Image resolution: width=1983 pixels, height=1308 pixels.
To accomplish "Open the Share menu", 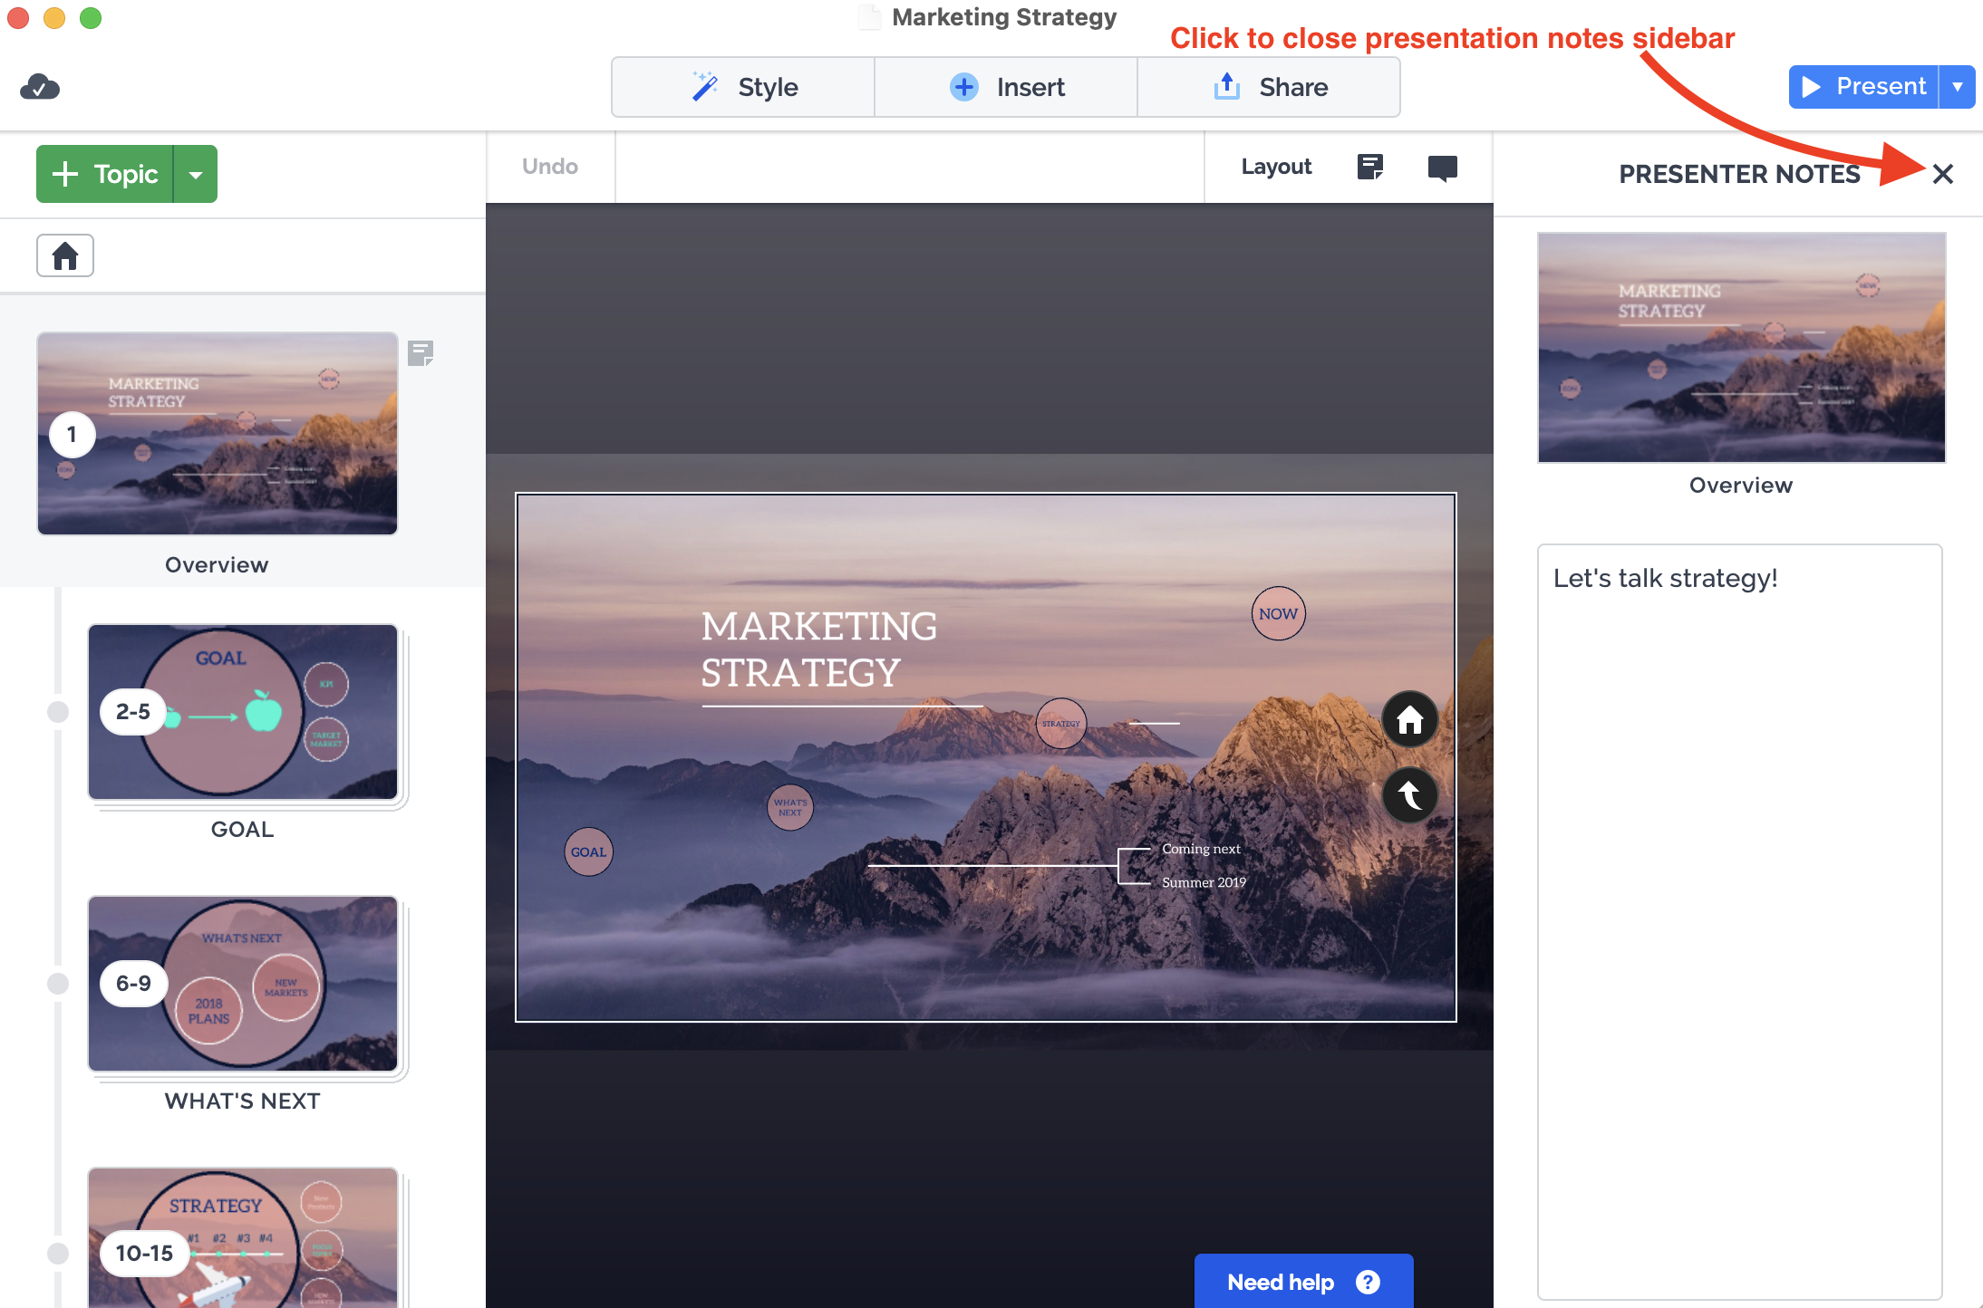I will [1269, 87].
